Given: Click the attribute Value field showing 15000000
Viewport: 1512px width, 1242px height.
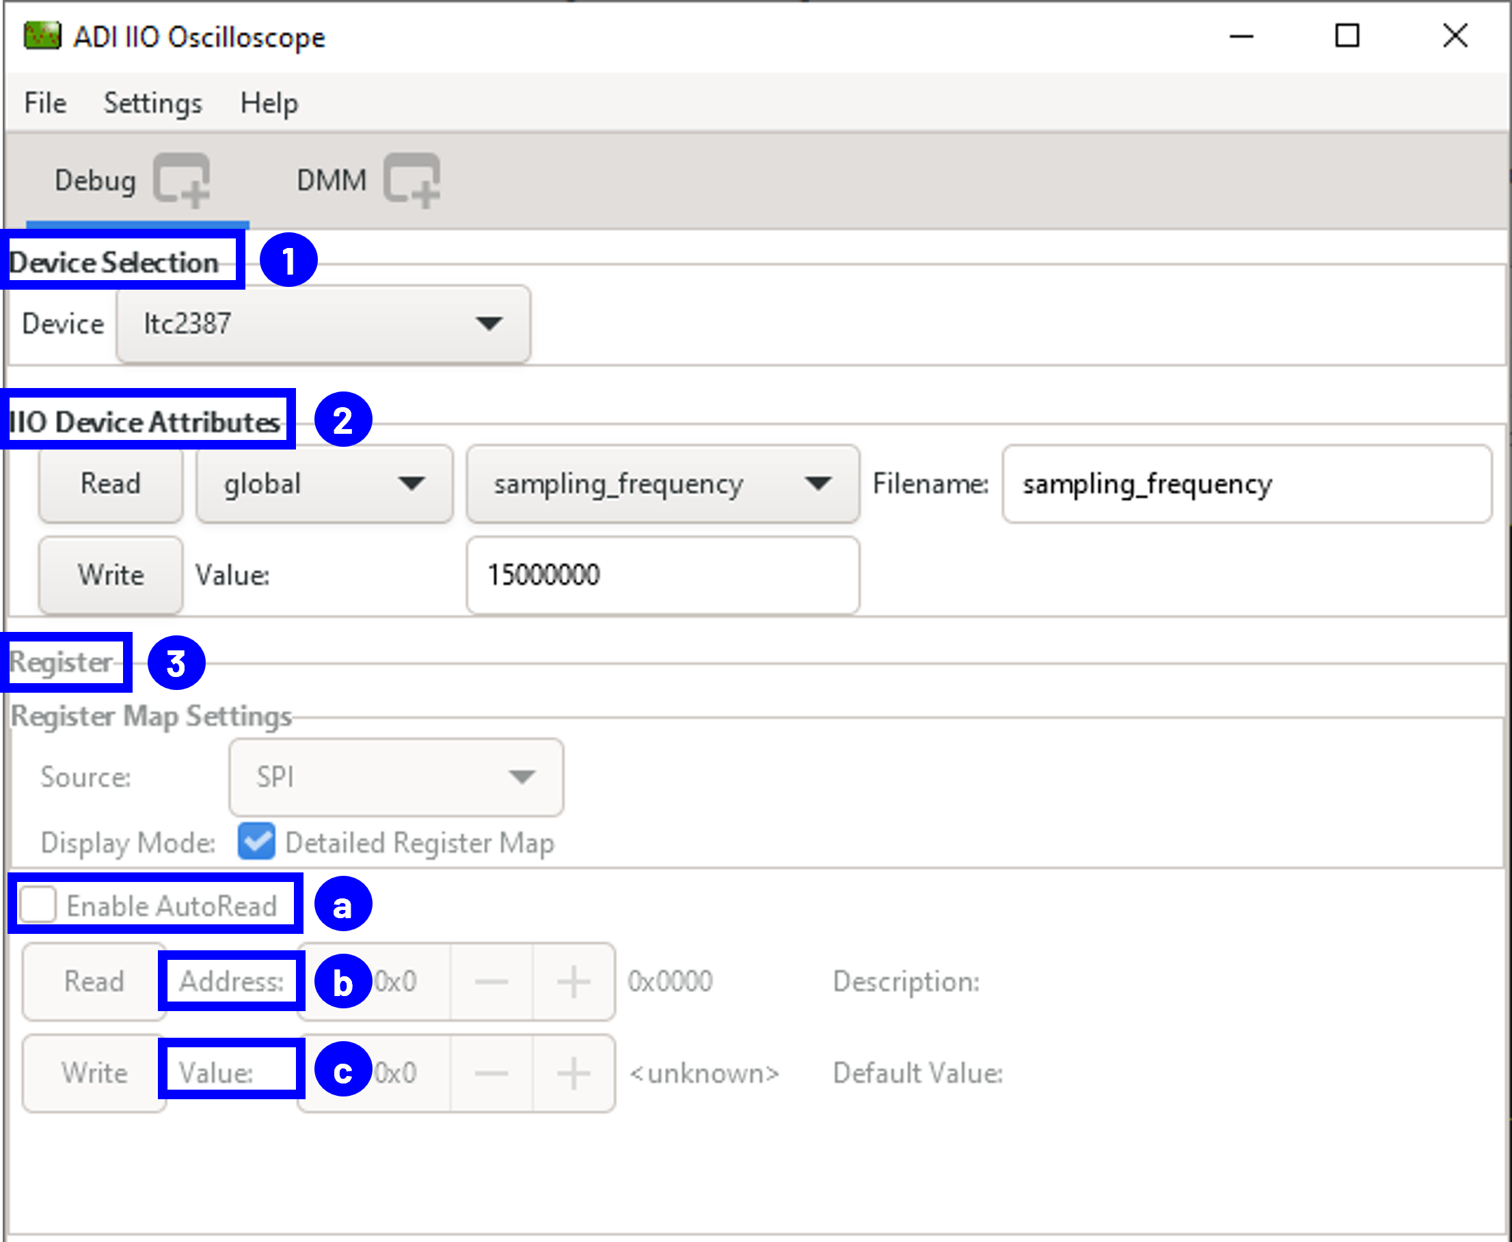Looking at the screenshot, I should coord(663,575).
